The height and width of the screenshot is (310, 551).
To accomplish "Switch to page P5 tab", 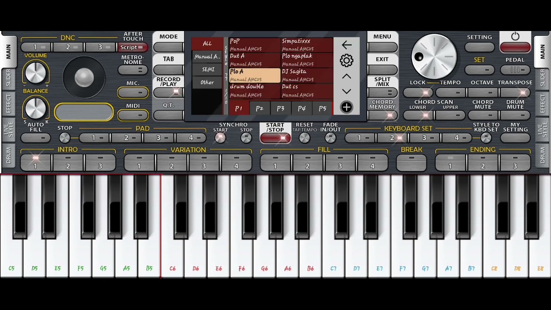I will [x=322, y=108].
